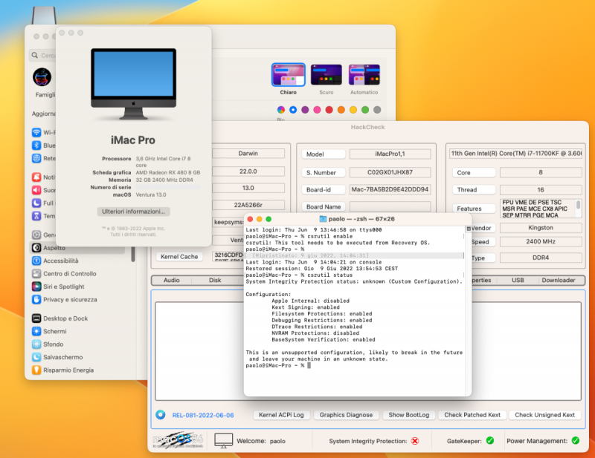Screen dimensions: 595x458
Task: Click the Salvaschermo sidebar icon
Action: click(x=36, y=357)
